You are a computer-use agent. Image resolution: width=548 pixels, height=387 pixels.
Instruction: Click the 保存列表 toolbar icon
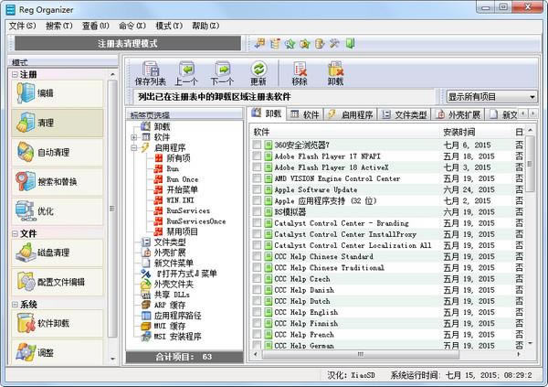151,73
